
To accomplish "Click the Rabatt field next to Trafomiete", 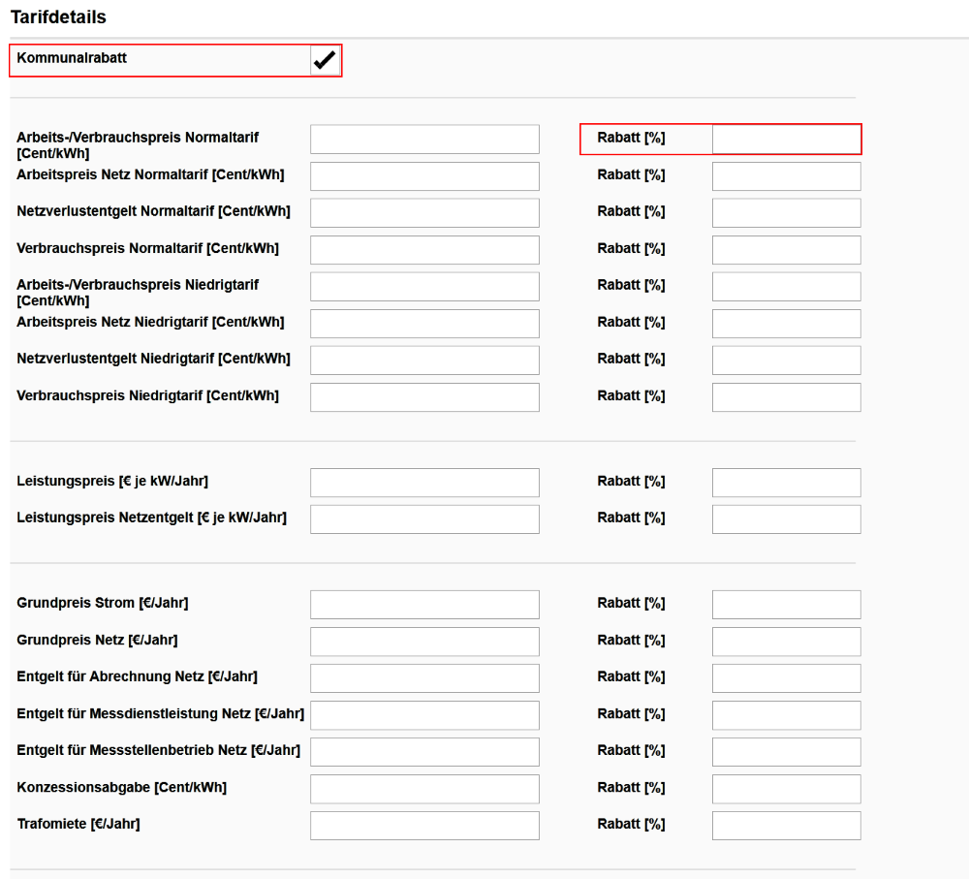I will point(786,826).
